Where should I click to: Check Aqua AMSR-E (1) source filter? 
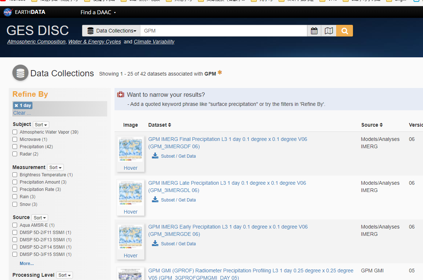point(15,225)
